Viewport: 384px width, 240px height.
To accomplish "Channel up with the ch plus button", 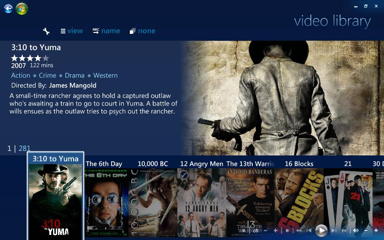I will coord(276,230).
